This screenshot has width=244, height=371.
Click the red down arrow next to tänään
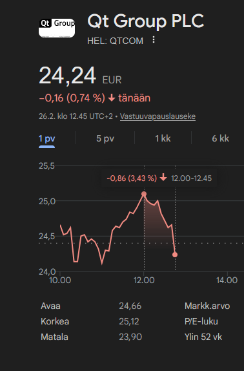pos(112,98)
